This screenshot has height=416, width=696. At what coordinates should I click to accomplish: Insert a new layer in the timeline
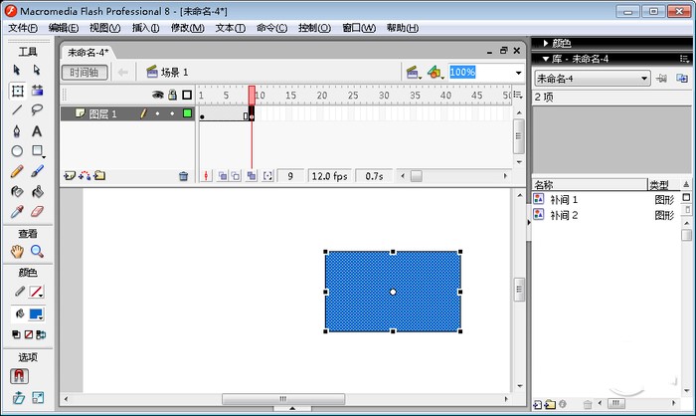(x=69, y=176)
